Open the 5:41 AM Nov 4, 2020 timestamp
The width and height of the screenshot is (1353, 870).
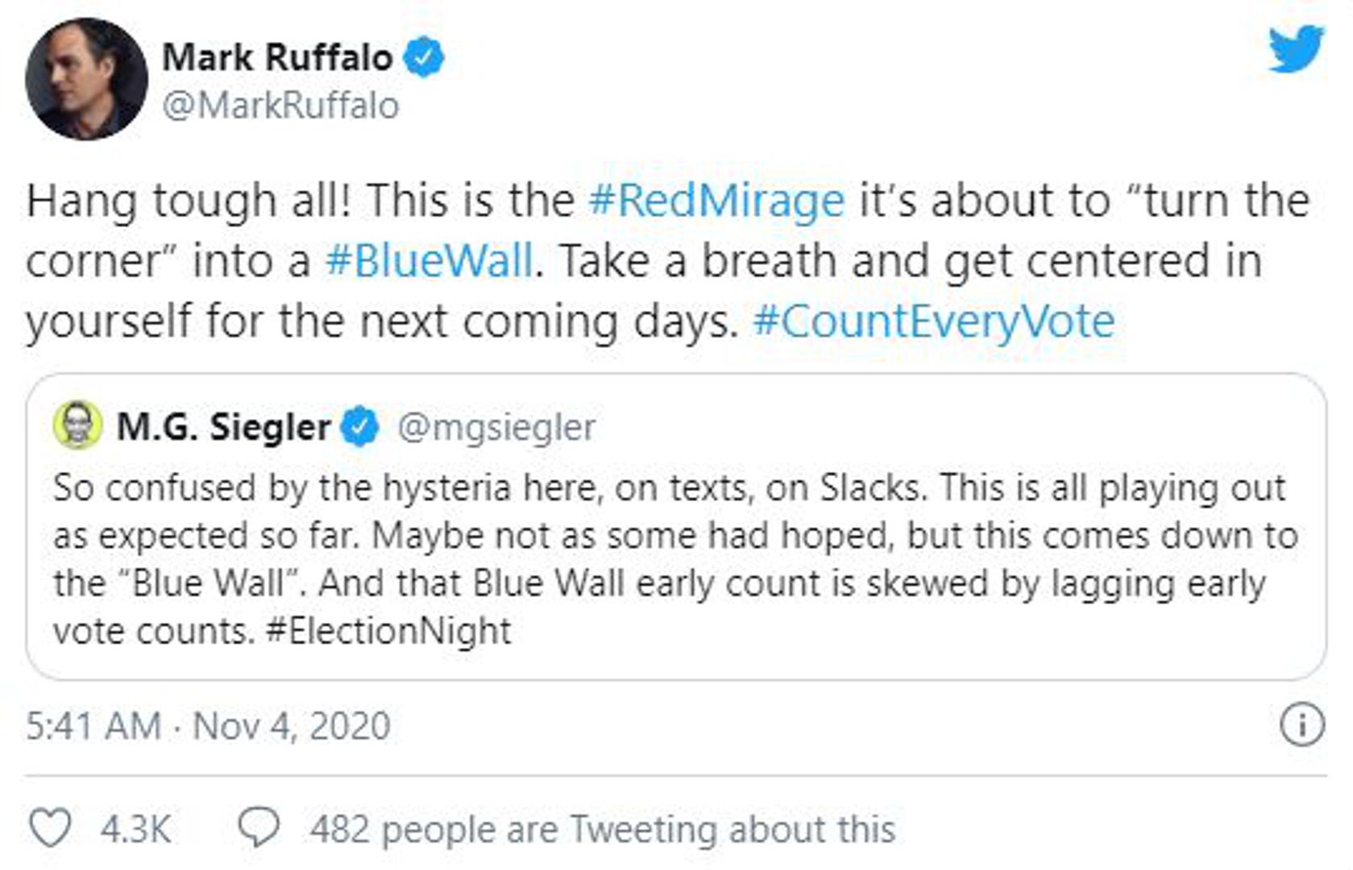pyautogui.click(x=208, y=726)
